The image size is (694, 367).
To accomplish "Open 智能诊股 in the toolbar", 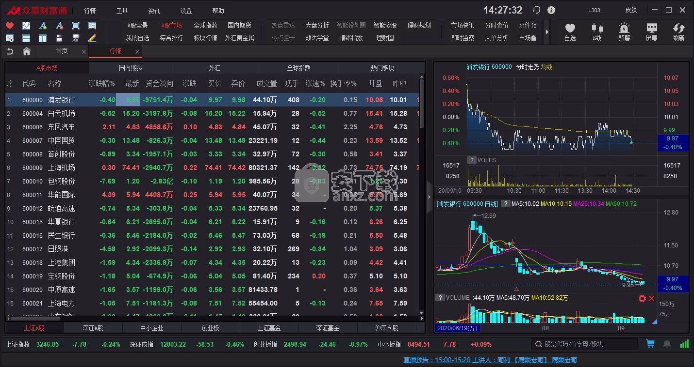I will (385, 26).
